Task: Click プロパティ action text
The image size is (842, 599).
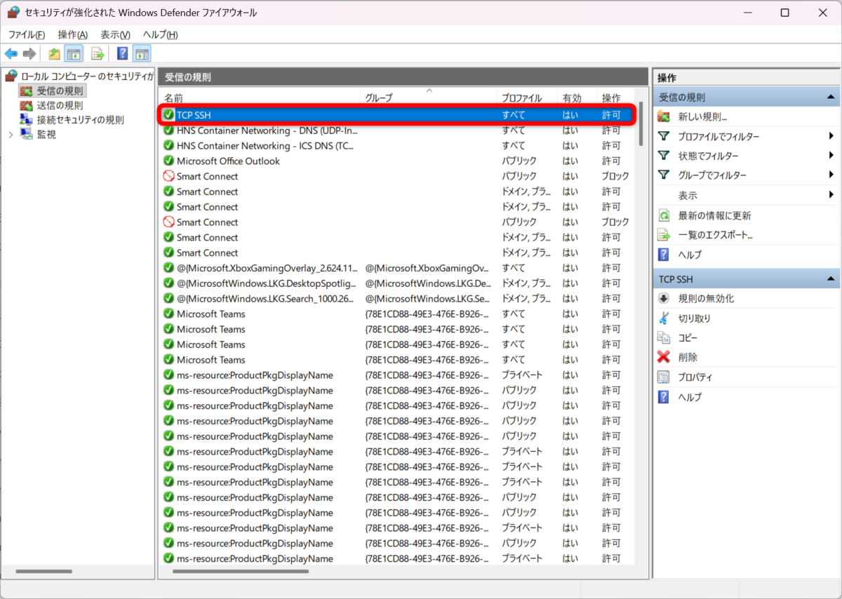Action: pyautogui.click(x=695, y=377)
